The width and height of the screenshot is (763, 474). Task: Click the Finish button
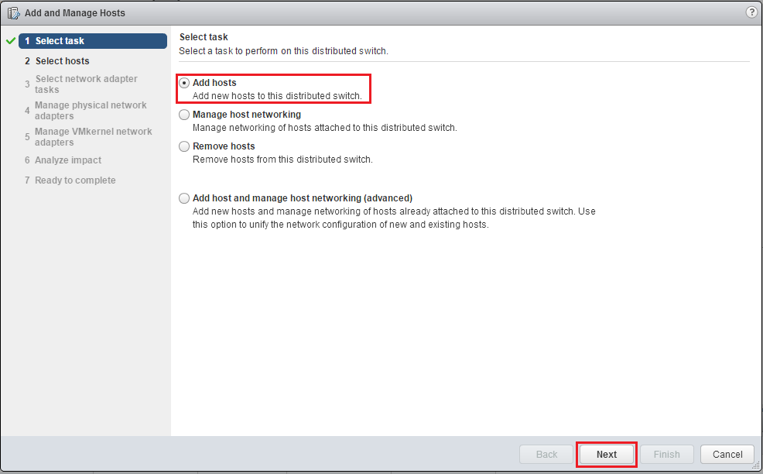[666, 455]
